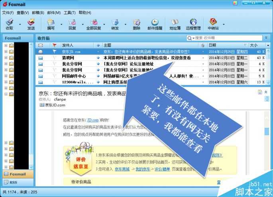This screenshot has width=273, height=197.
Task: Open 远程管理 (Remote Management) from toolbar
Action: (193, 23)
